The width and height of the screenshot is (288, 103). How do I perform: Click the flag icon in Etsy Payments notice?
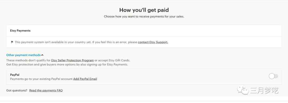click(12, 42)
